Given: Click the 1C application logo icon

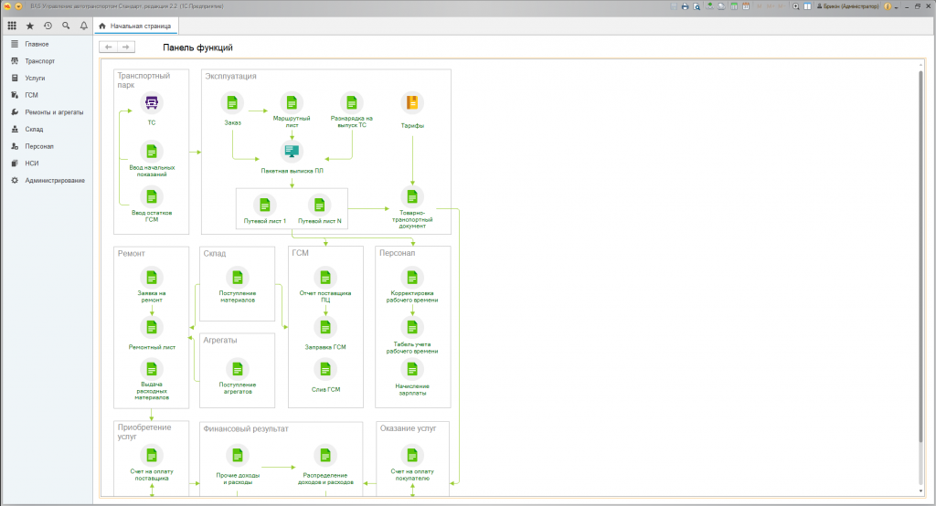Looking at the screenshot, I should pyautogui.click(x=7, y=6).
